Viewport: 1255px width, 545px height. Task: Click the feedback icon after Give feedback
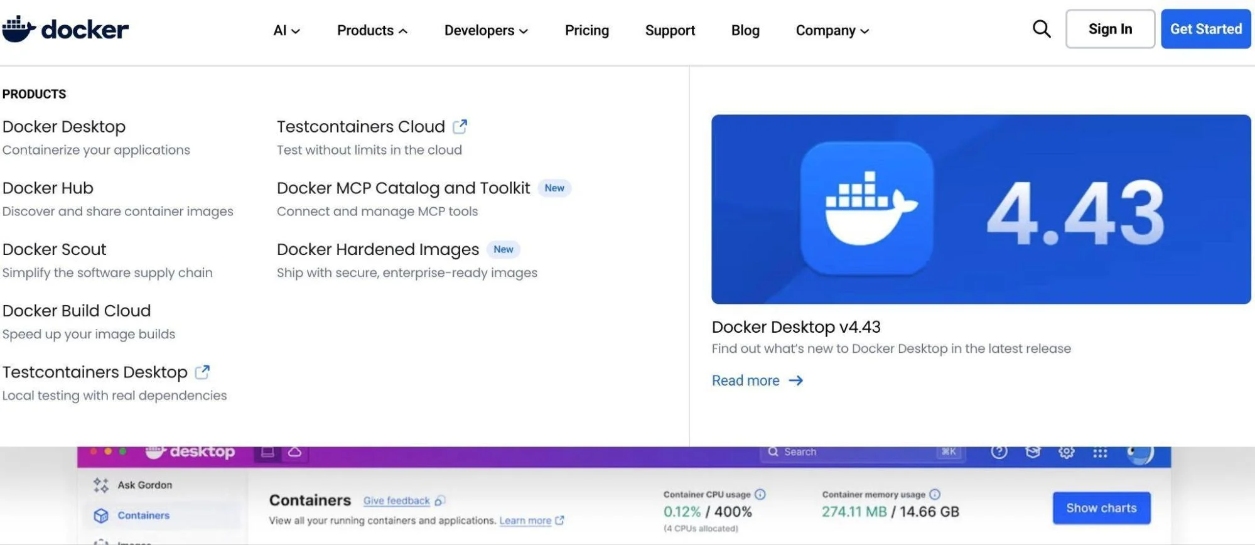click(x=440, y=500)
